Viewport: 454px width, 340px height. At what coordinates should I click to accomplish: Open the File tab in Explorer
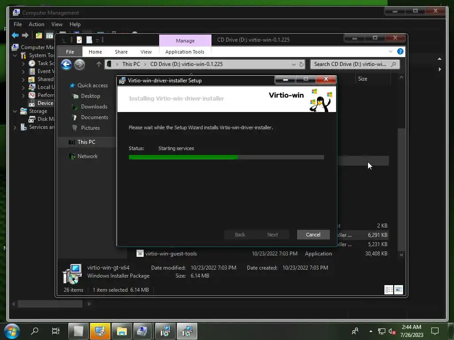pos(70,52)
